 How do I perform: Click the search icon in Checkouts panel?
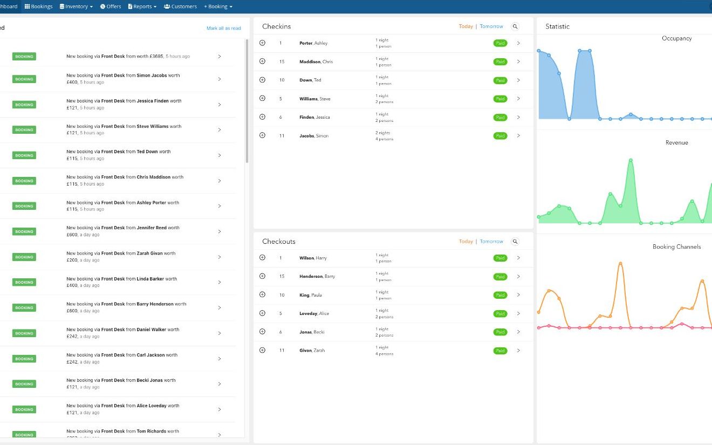pos(515,242)
